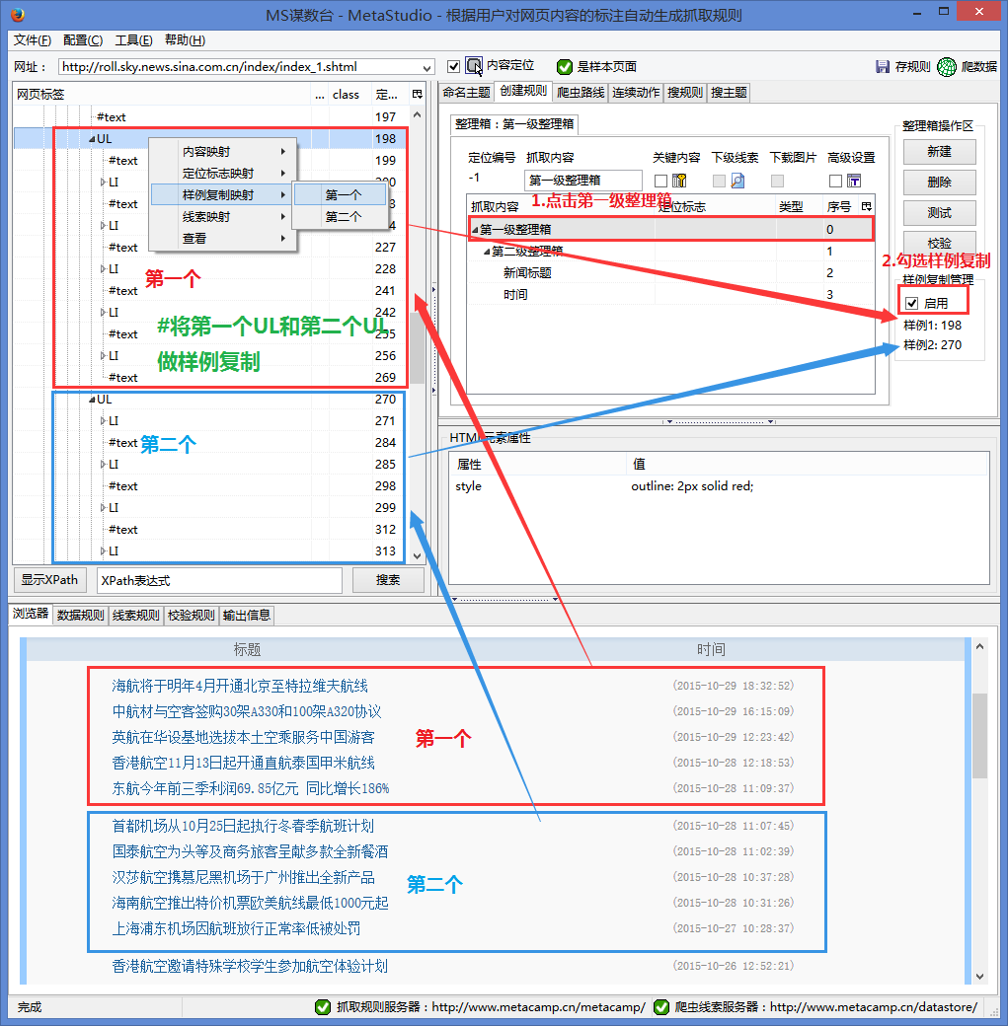This screenshot has height=1026, width=1008.
Task: Collapse the UL node numbered 270
Action: pos(93,400)
